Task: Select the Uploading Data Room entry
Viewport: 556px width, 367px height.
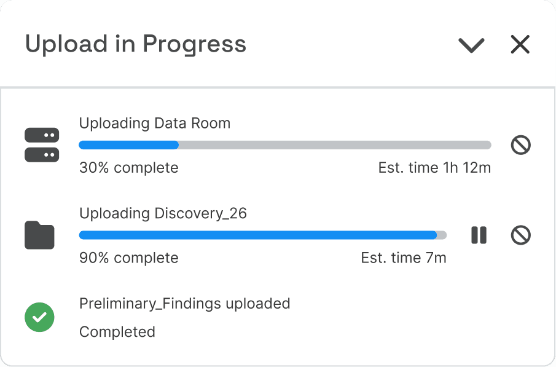Action: click(154, 124)
